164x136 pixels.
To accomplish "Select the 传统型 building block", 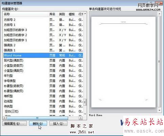I will click(43, 106).
